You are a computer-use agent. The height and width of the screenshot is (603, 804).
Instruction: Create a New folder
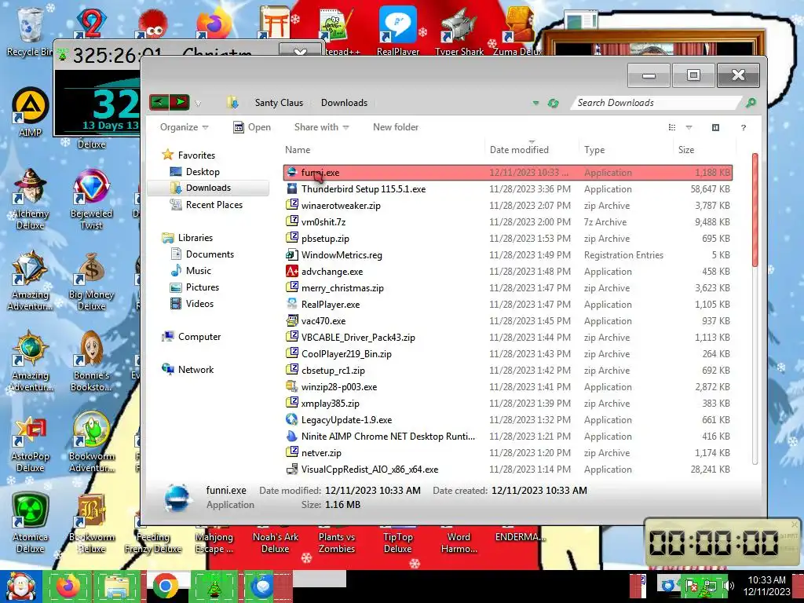pyautogui.click(x=396, y=127)
